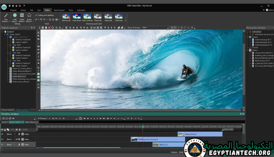Open Blend mode dropdown of first Video layer
Image resolution: width=274 pixels, height=157 pixels.
tap(15, 134)
